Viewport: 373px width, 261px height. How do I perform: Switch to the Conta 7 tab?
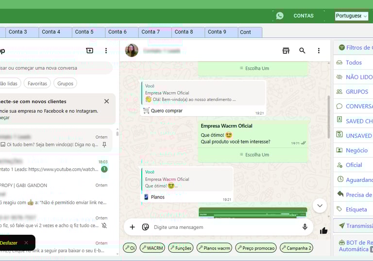(155, 32)
